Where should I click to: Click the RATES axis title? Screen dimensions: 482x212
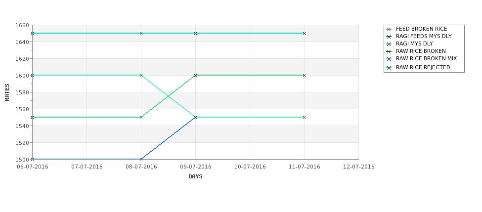point(7,92)
